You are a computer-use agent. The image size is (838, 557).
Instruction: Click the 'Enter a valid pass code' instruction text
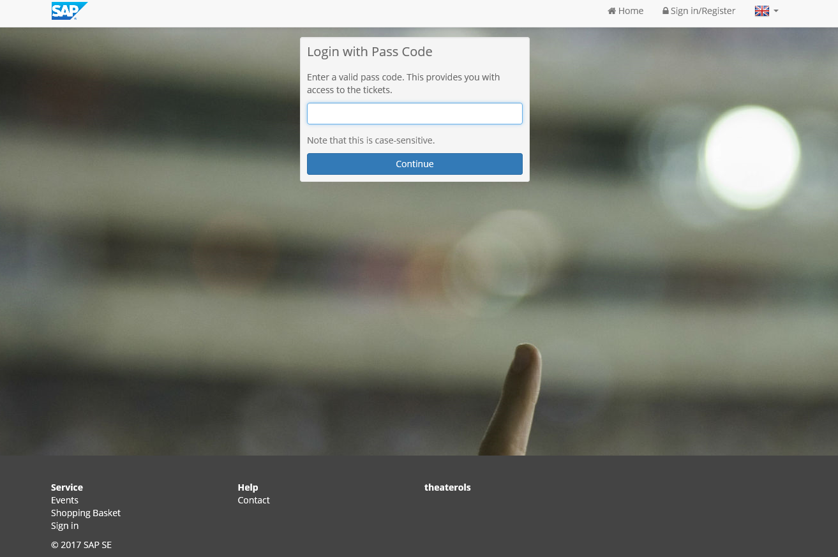pos(403,84)
